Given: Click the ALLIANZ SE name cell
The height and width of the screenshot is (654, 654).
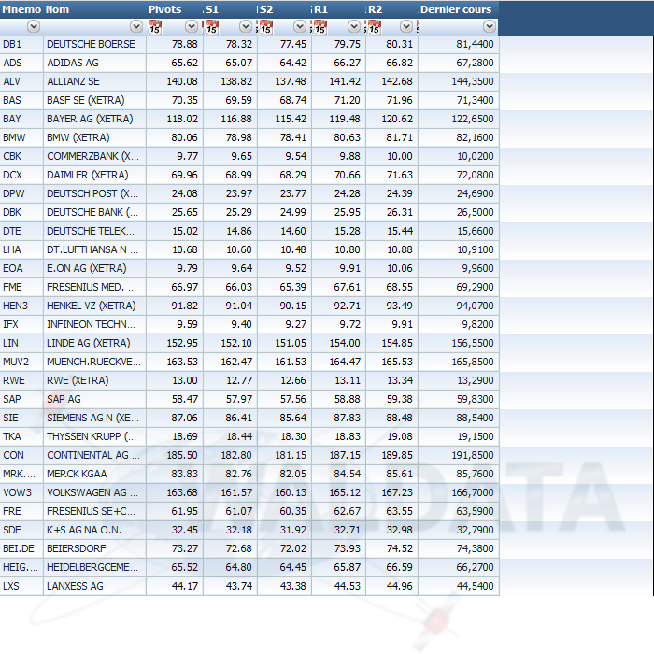Looking at the screenshot, I should point(94,82).
